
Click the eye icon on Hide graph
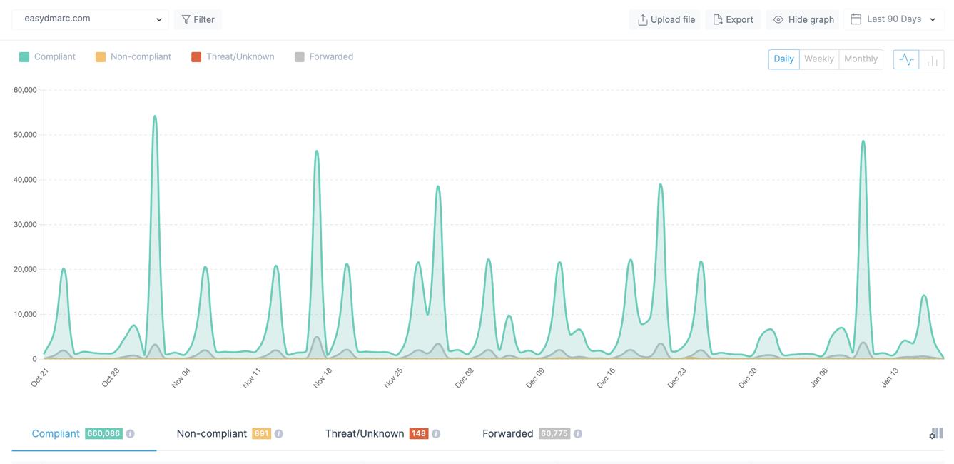pyautogui.click(x=780, y=19)
